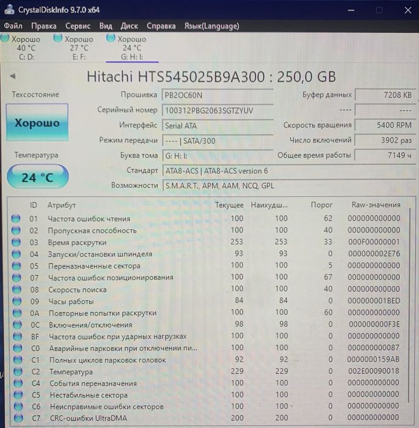The image size is (419, 428).
Task: Click status icon for attribute 02
Action: click(16, 231)
